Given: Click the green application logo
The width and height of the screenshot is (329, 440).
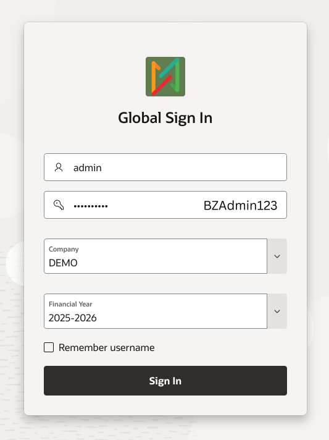Looking at the screenshot, I should [x=165, y=77].
